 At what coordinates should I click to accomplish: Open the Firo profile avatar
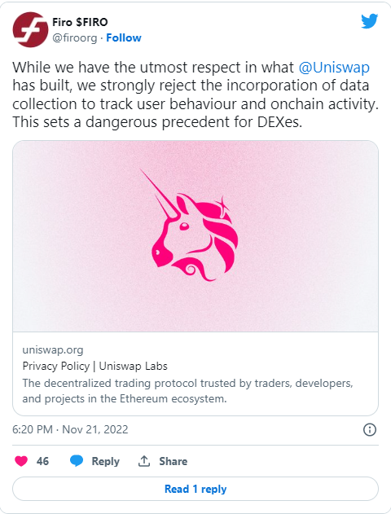[x=30, y=30]
